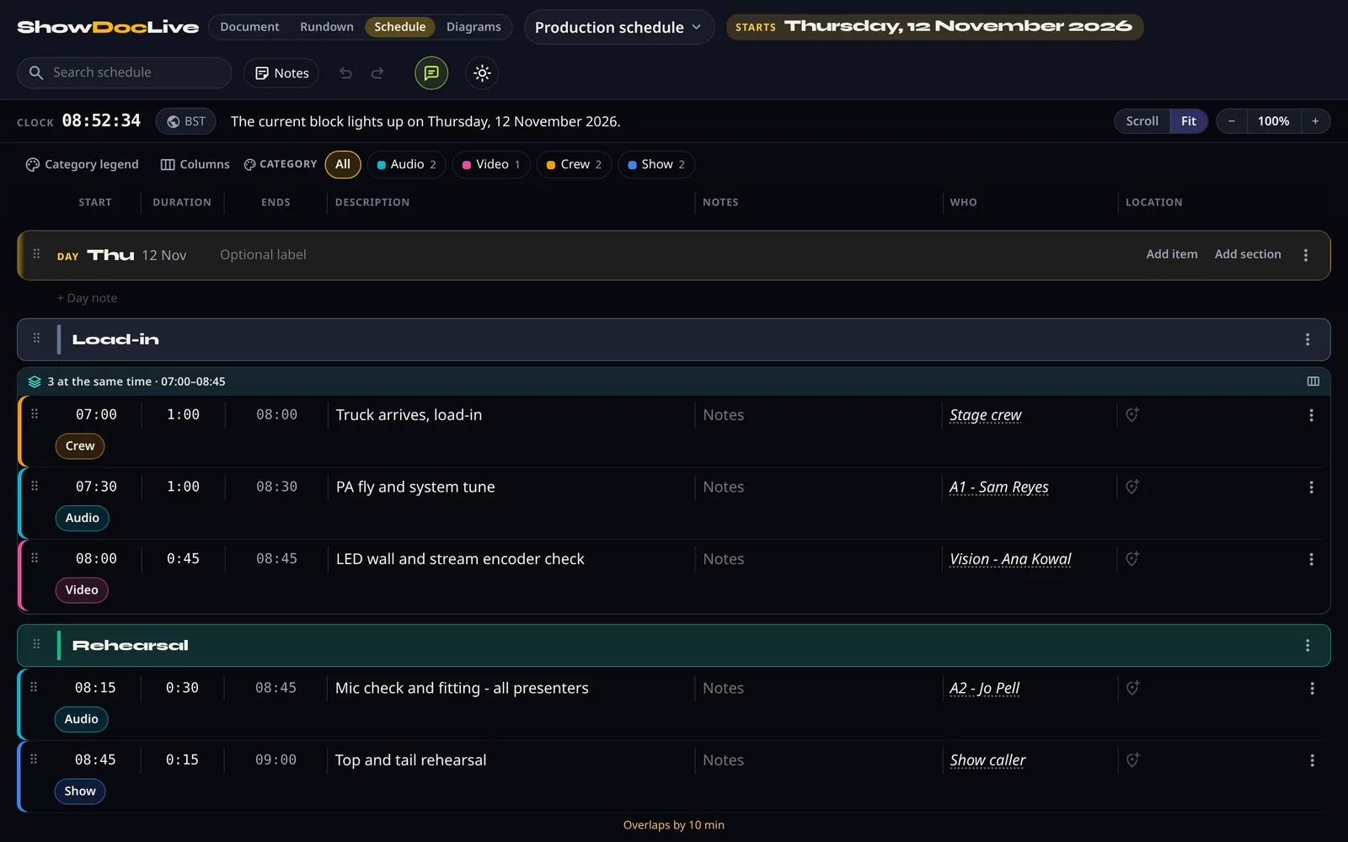This screenshot has width=1348, height=842.
Task: Reset zoom via the 100% value
Action: pos(1274,121)
